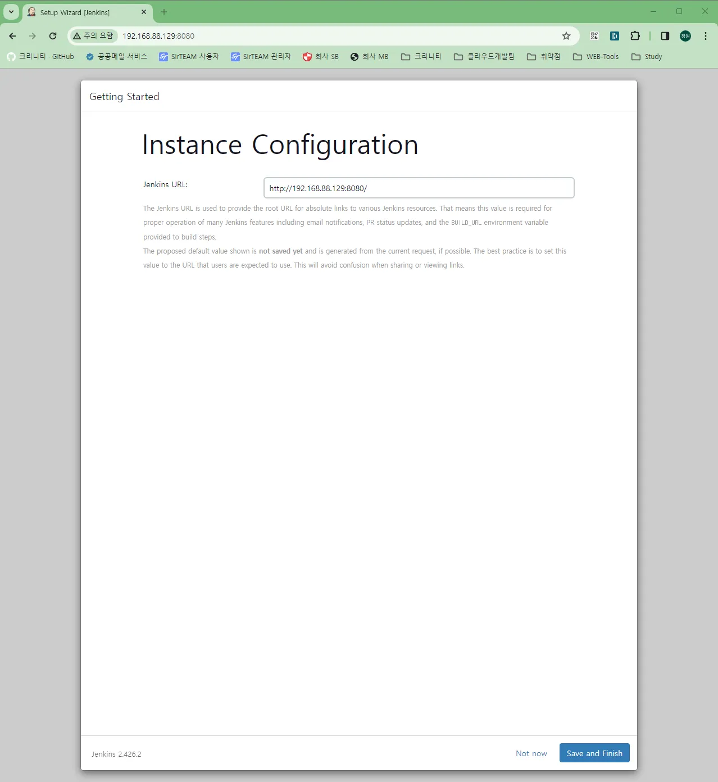Open the SirTEAM 관리자 bookmark
The height and width of the screenshot is (782, 718).
[x=261, y=57]
